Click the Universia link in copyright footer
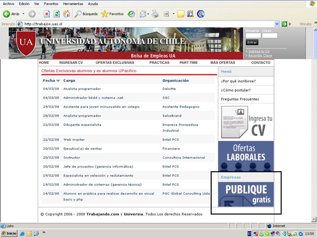 (133, 214)
